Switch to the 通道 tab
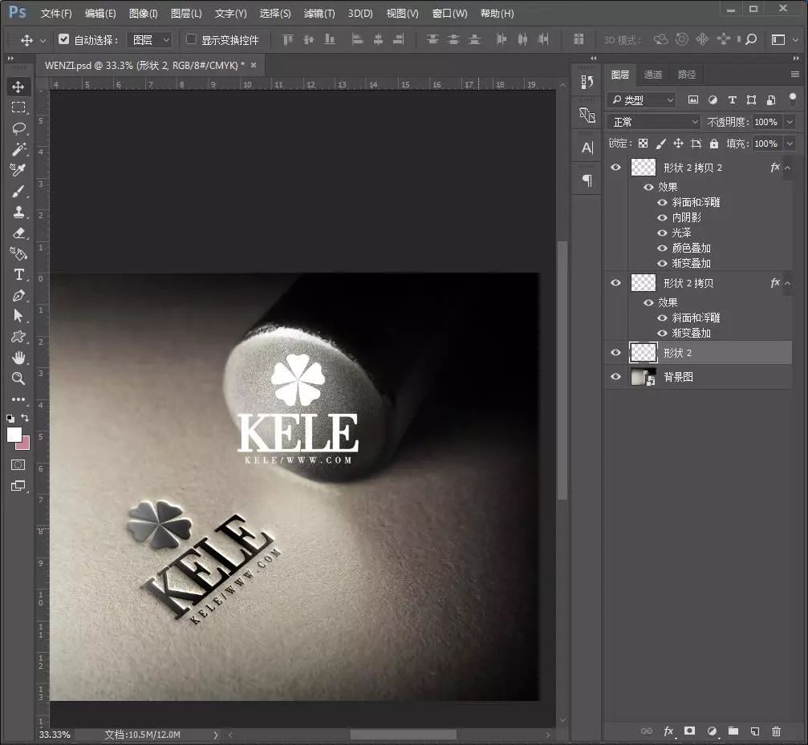The image size is (808, 745). point(653,75)
